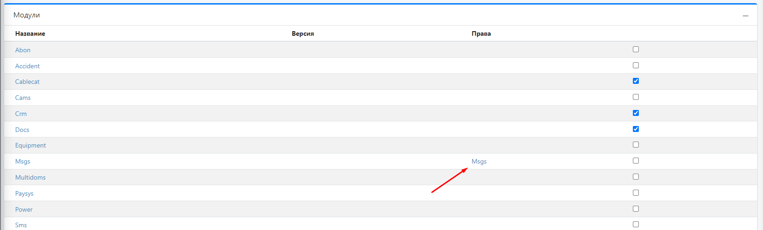Image resolution: width=763 pixels, height=230 pixels.
Task: Tick the Msgs module checkbox
Action: pyautogui.click(x=636, y=160)
